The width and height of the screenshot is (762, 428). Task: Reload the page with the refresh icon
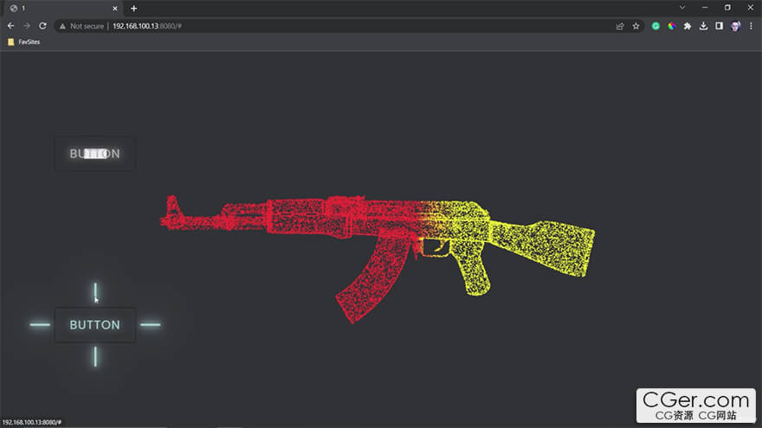click(42, 26)
